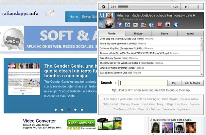The image size is (206, 135).
Task: Select What's My Name (Brenmar Remix)
Action: (x=149, y=68)
